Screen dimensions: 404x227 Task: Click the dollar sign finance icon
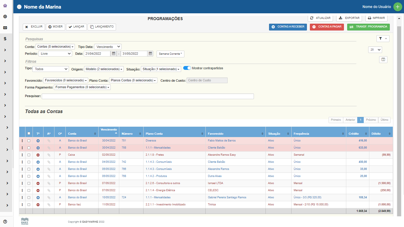5,39
